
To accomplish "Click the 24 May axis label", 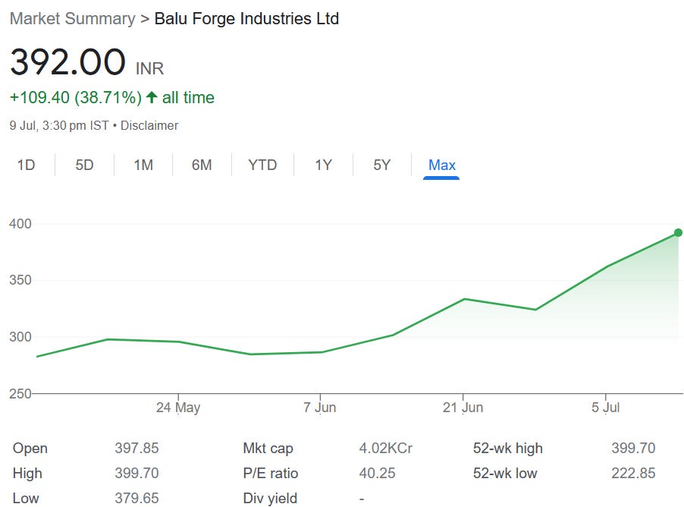I will [178, 408].
